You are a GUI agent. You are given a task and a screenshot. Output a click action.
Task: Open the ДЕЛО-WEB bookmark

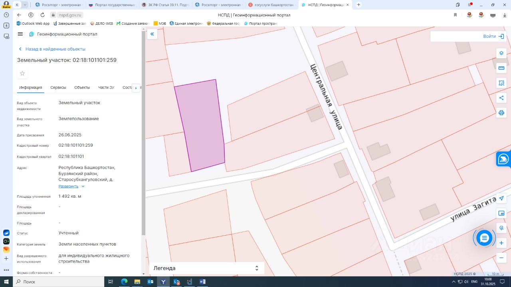pyautogui.click(x=102, y=24)
